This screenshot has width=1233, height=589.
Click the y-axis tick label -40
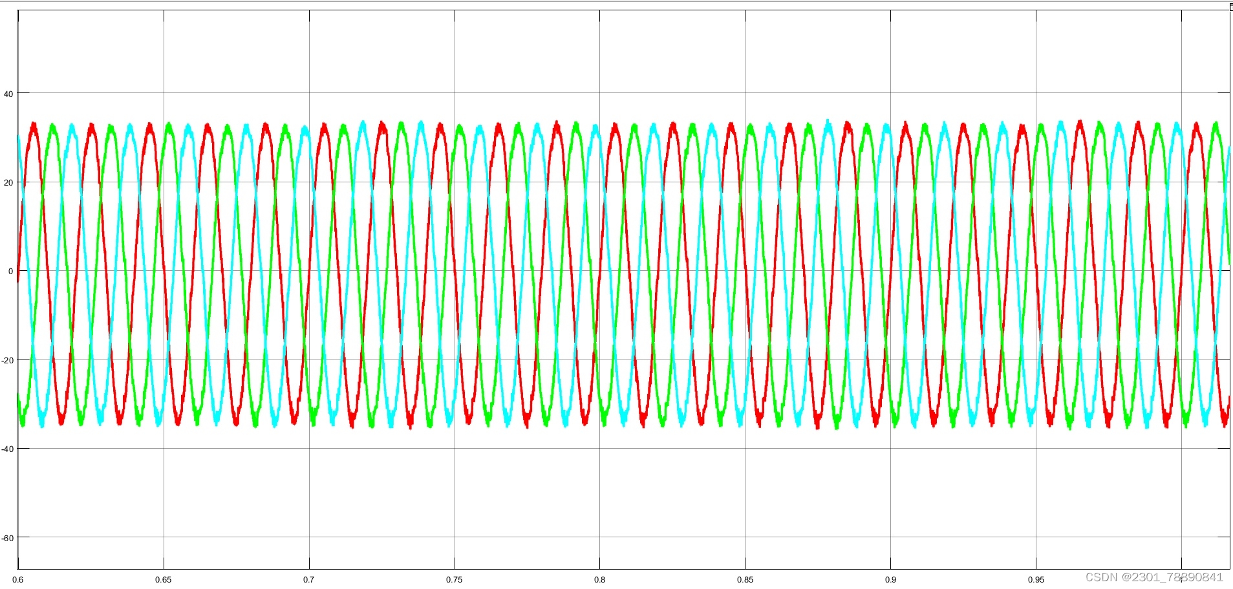(7, 449)
